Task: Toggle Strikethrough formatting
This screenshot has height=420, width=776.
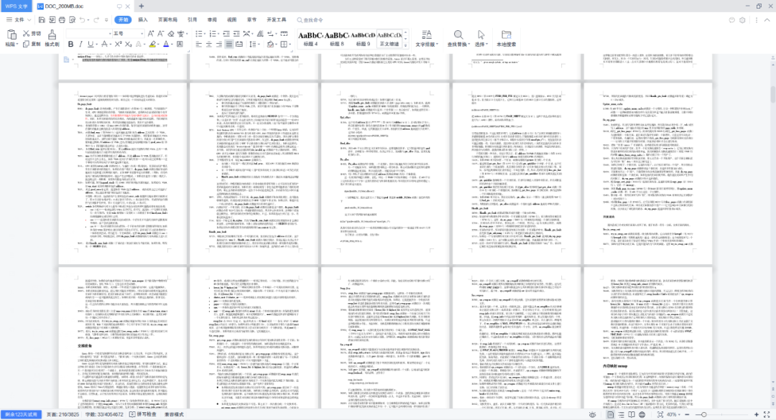Action: point(104,44)
